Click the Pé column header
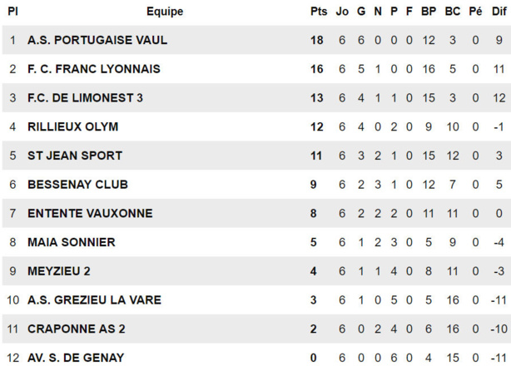511x376 pixels. (476, 12)
